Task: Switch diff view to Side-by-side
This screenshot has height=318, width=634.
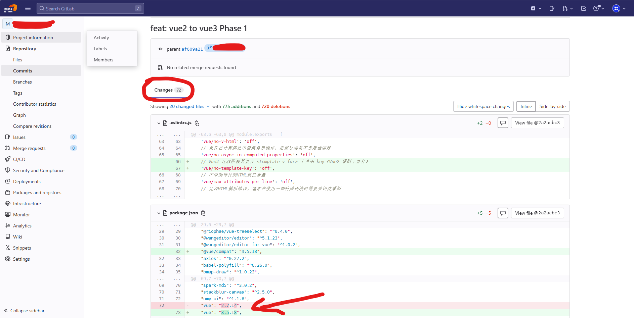Action: (x=552, y=106)
